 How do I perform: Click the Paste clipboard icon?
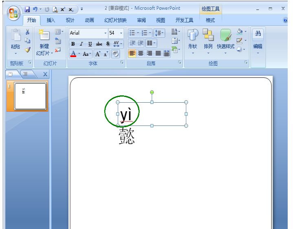[x=16, y=35]
